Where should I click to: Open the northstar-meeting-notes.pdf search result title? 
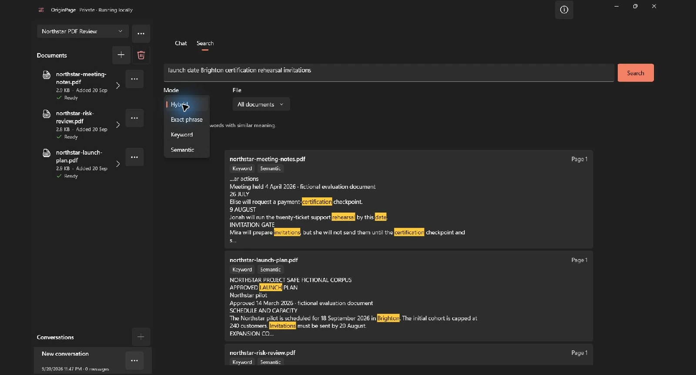(x=268, y=159)
